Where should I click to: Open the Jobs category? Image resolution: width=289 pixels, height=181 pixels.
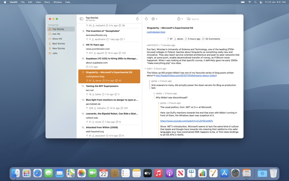click(55, 53)
